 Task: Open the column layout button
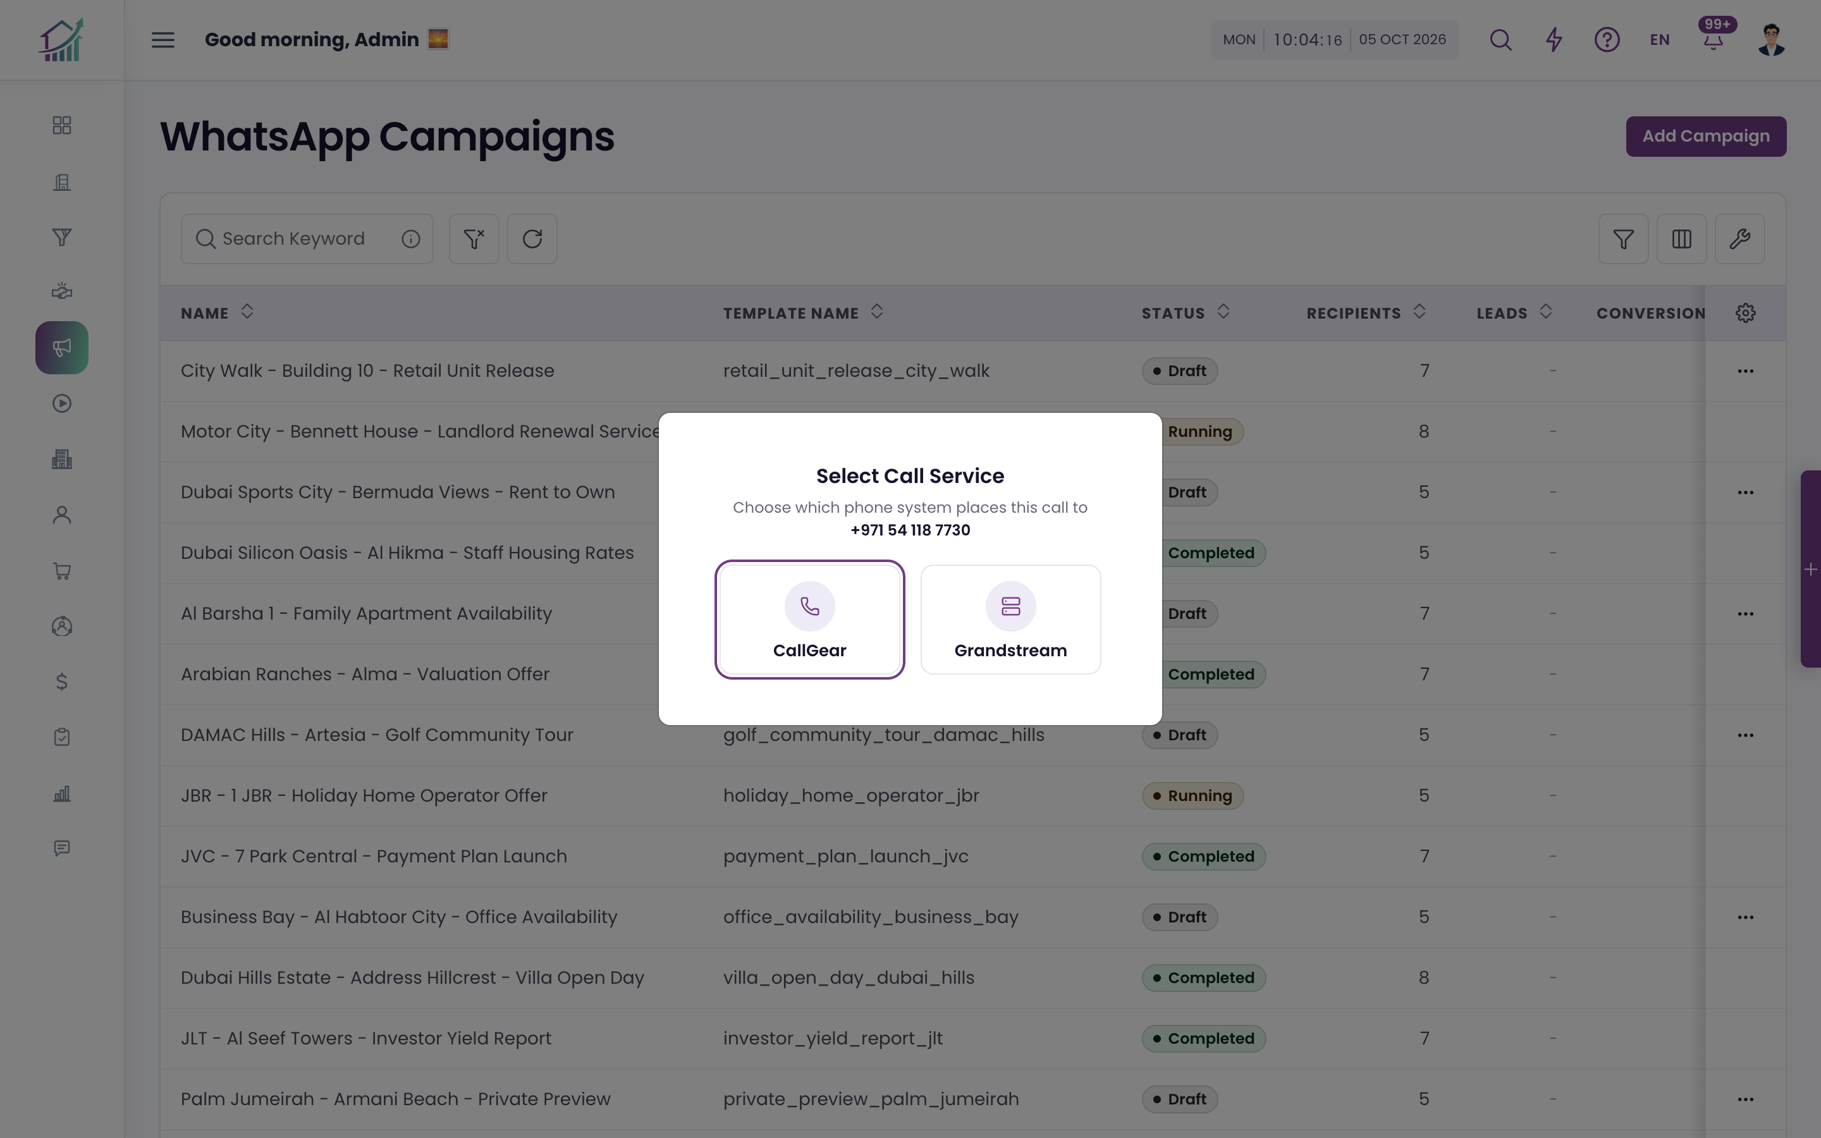(1681, 238)
